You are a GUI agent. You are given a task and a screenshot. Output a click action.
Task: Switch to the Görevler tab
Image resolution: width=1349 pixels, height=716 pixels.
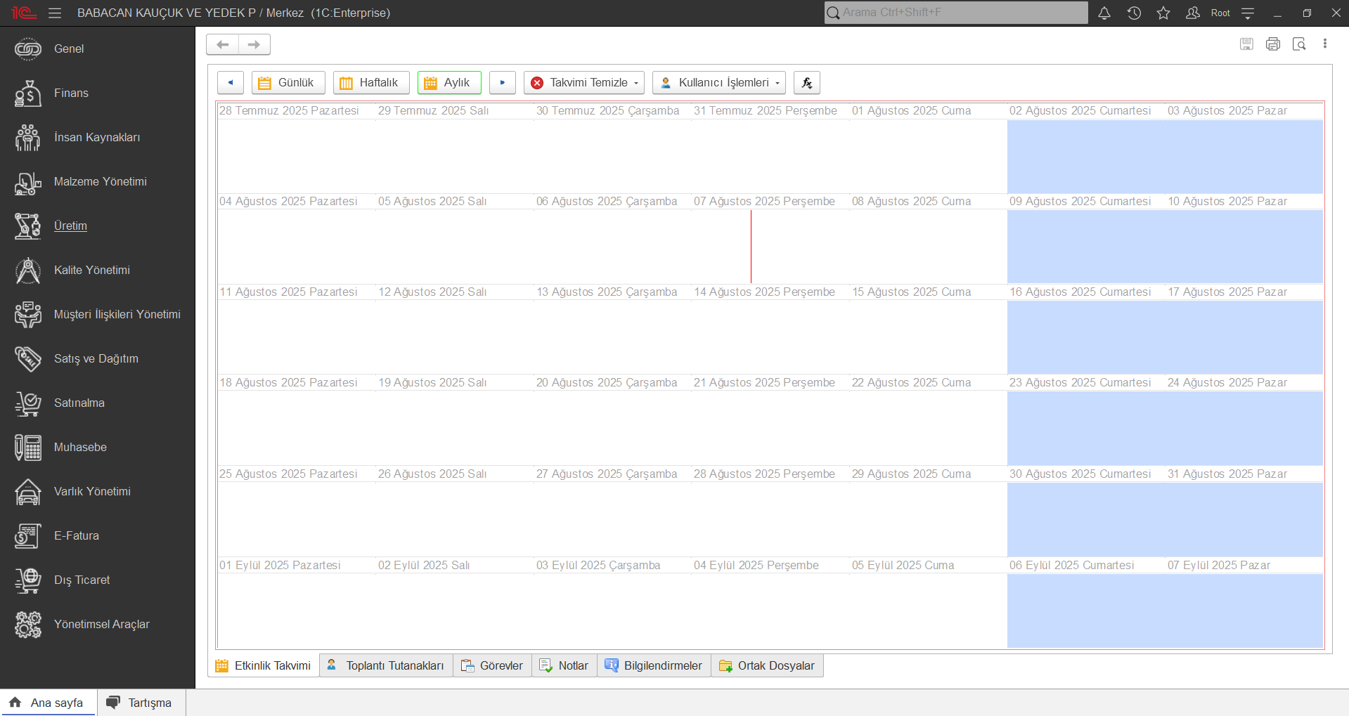[492, 665]
